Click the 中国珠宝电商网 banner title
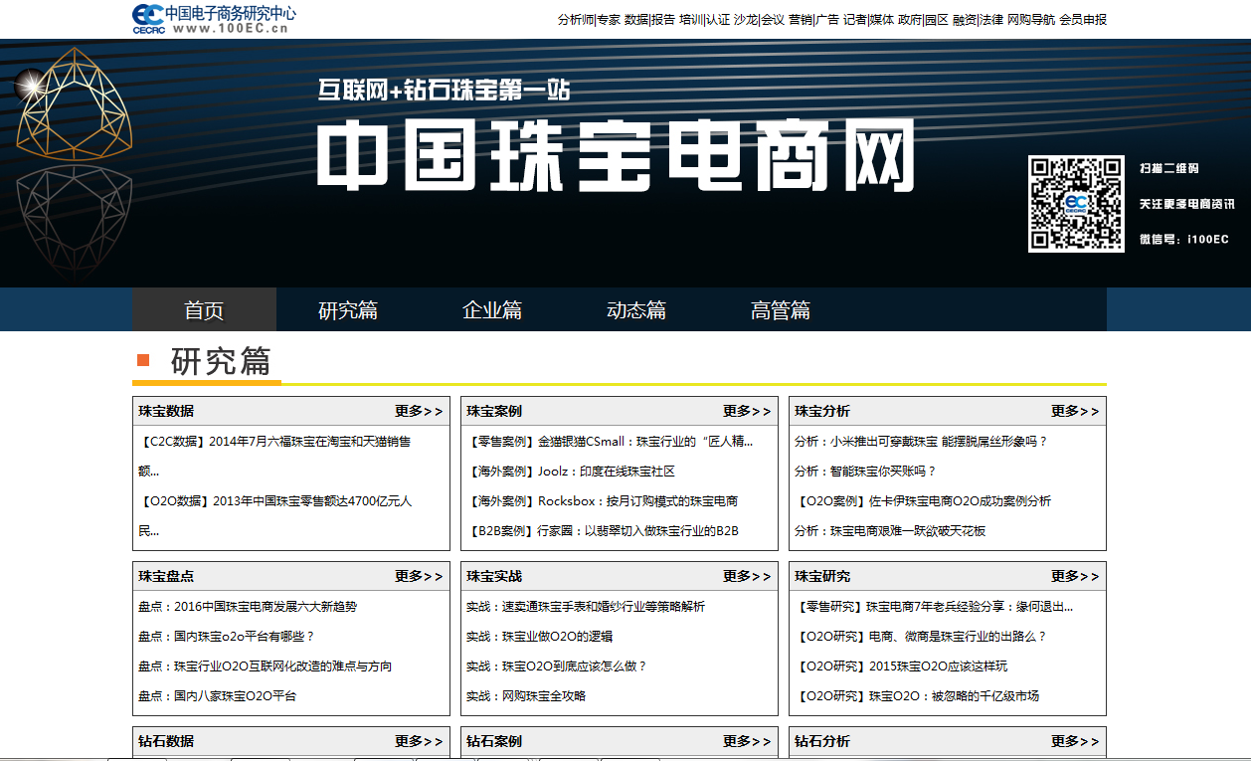Viewport: 1251px width, 761px height. (617, 154)
